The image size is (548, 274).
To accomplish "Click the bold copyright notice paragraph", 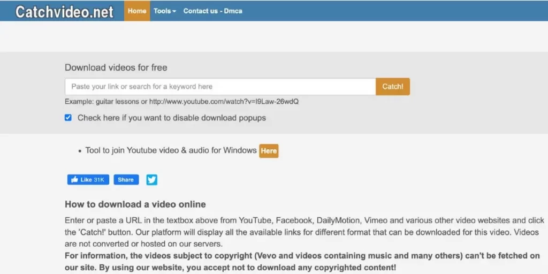I will [302, 262].
